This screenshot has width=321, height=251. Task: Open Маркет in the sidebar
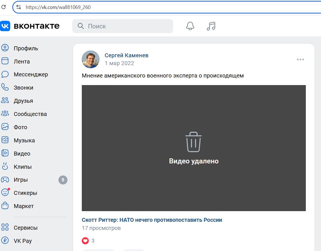coord(24,206)
